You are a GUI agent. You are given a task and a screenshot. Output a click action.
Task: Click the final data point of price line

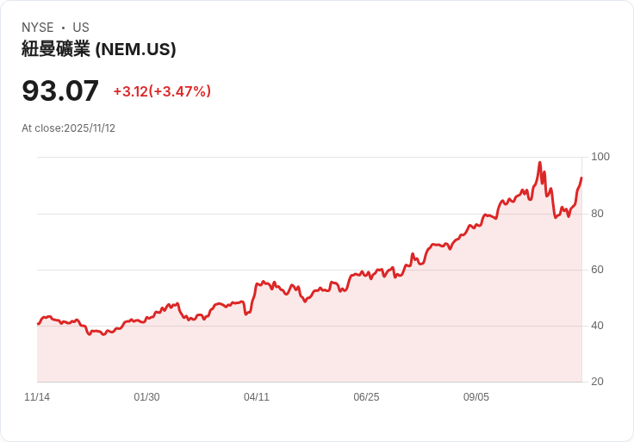[x=581, y=177]
